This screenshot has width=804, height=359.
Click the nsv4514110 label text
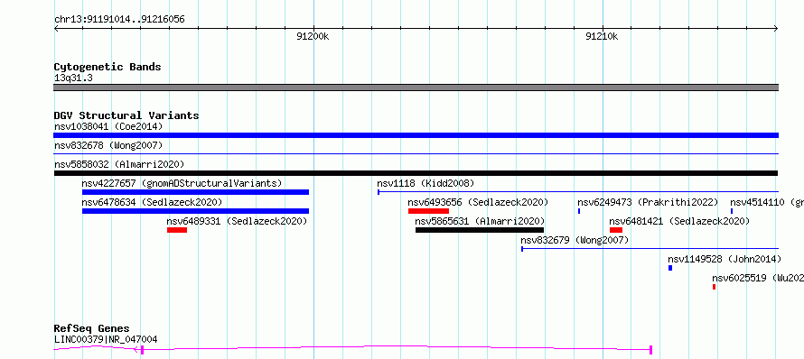coord(767,202)
